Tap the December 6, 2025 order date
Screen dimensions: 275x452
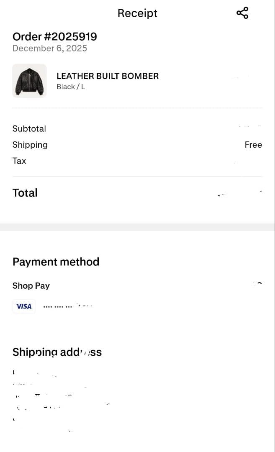[50, 49]
